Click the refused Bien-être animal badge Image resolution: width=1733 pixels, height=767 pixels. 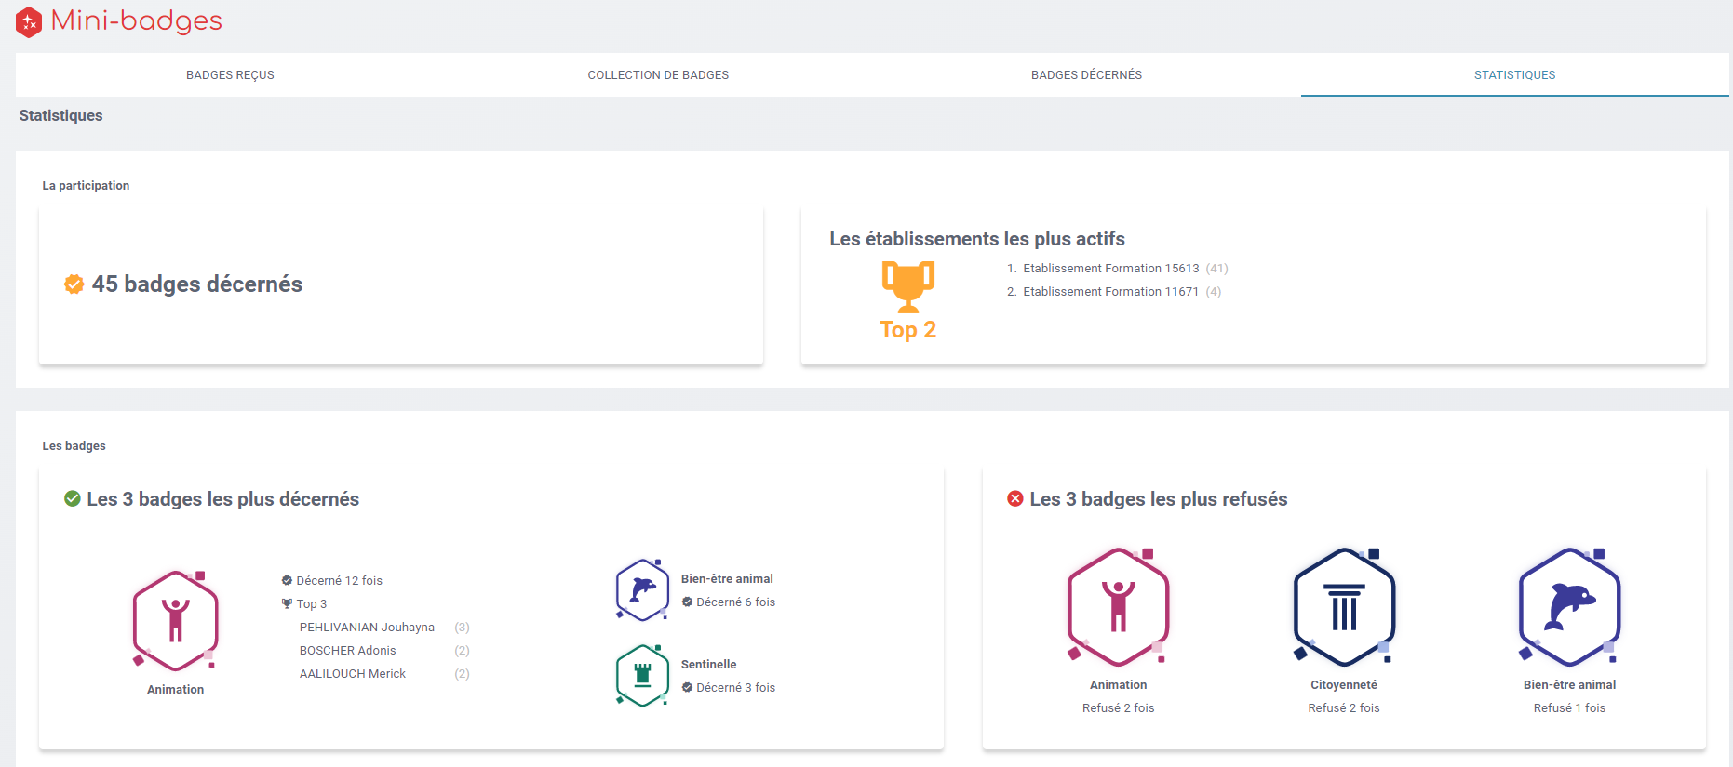(1569, 607)
